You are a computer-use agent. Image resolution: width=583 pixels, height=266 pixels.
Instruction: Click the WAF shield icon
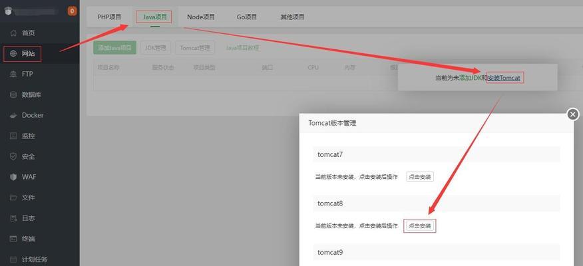(13, 177)
